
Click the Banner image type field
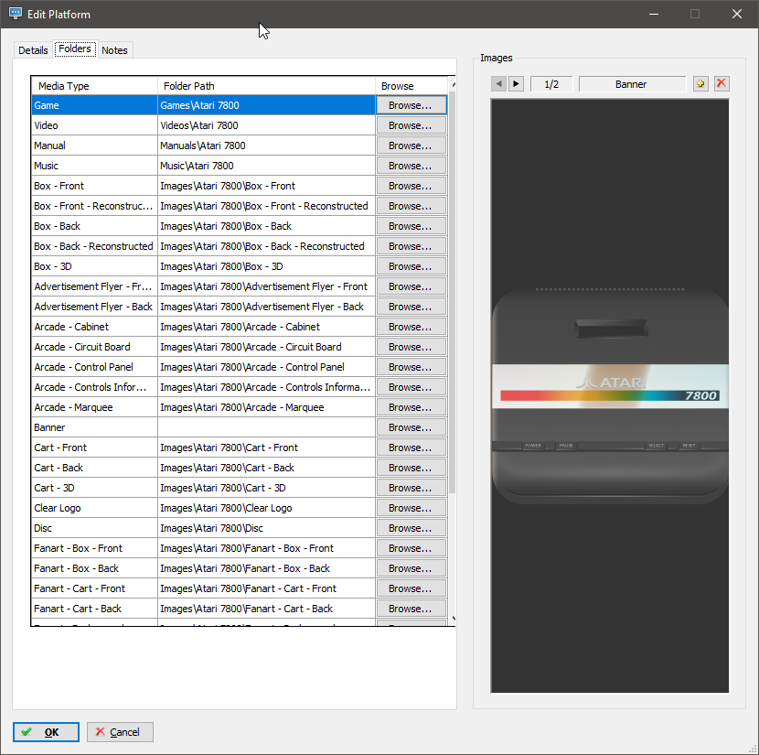pyautogui.click(x=631, y=84)
